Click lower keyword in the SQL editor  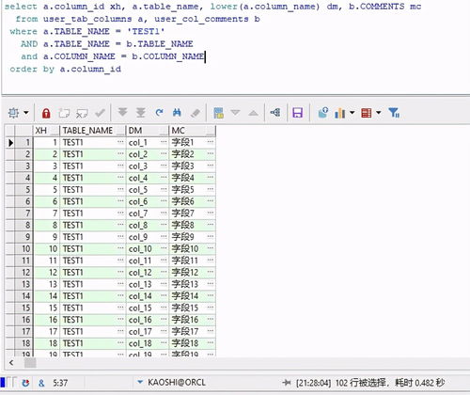224,7
